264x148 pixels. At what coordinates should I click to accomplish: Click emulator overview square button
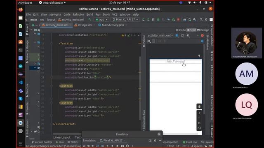click(117, 146)
